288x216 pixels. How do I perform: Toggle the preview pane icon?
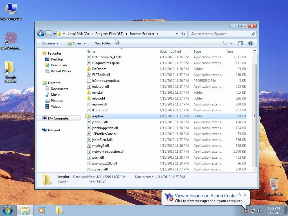pos(240,43)
